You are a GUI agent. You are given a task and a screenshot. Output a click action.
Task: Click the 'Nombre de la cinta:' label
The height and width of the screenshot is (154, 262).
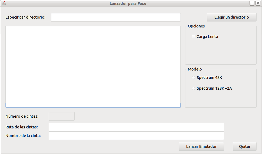23,136
